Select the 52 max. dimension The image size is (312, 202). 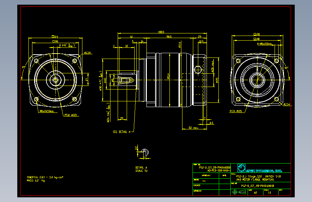[193, 128]
